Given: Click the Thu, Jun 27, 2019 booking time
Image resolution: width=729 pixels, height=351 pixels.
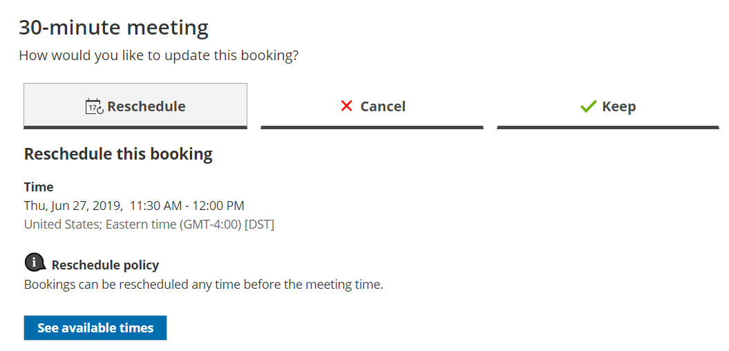Looking at the screenshot, I should pyautogui.click(x=73, y=205).
